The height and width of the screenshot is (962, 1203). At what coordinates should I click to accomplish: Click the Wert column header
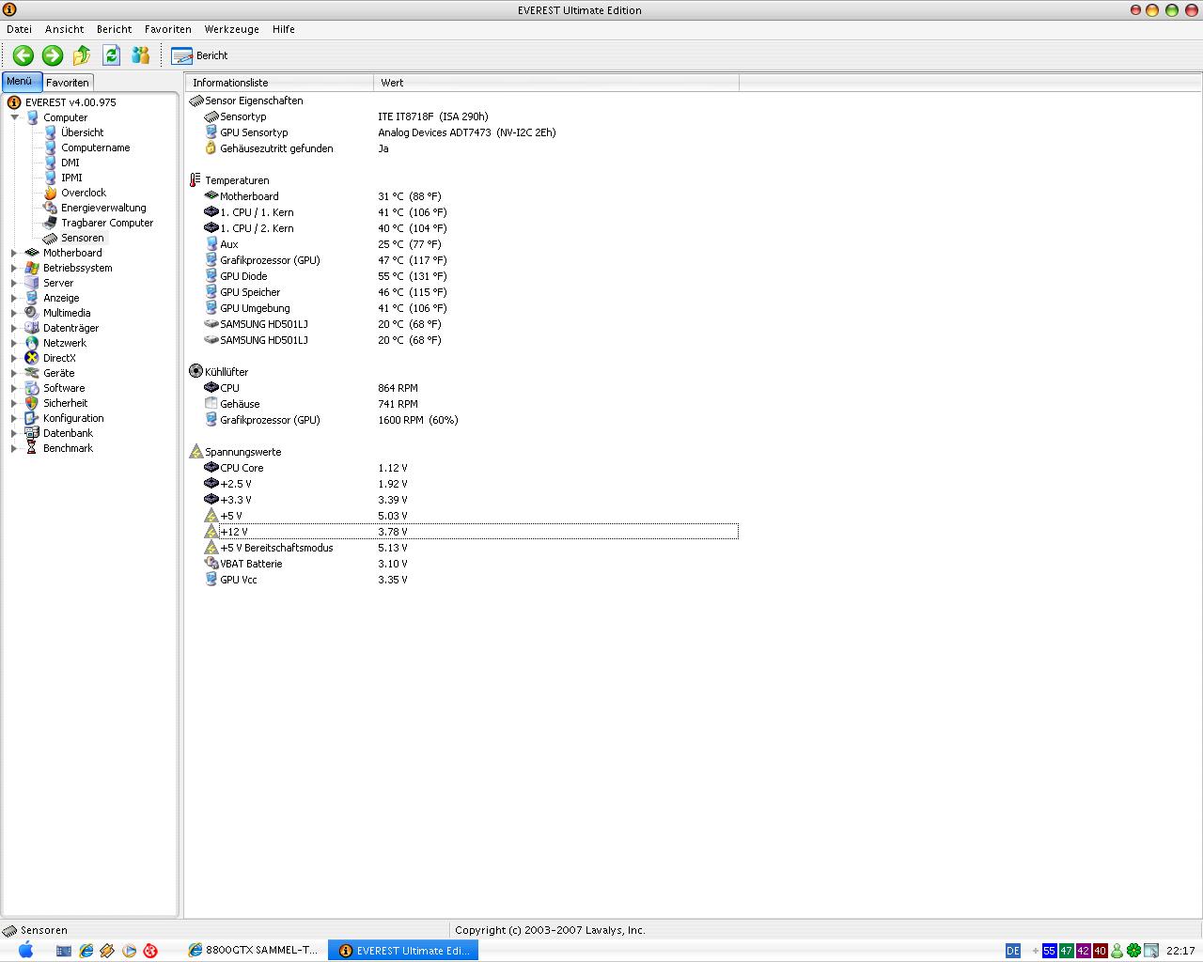[x=556, y=83]
